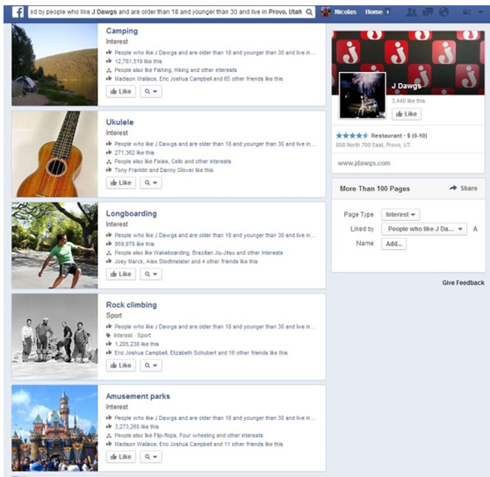This screenshot has height=477, width=490.
Task: Click the 959,979 like this count
Action: [x=134, y=244]
